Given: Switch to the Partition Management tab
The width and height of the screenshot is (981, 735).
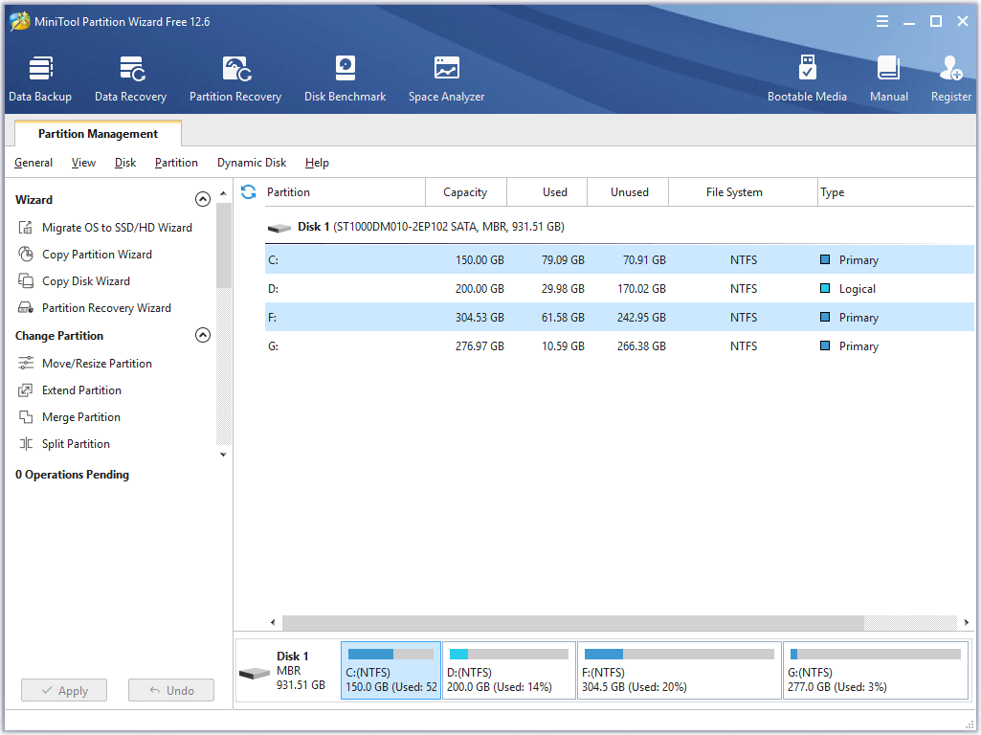Looking at the screenshot, I should 98,133.
